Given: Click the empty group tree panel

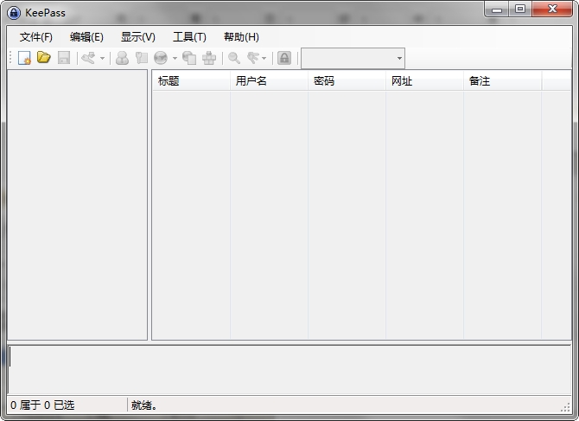Looking at the screenshot, I should coord(77,205).
